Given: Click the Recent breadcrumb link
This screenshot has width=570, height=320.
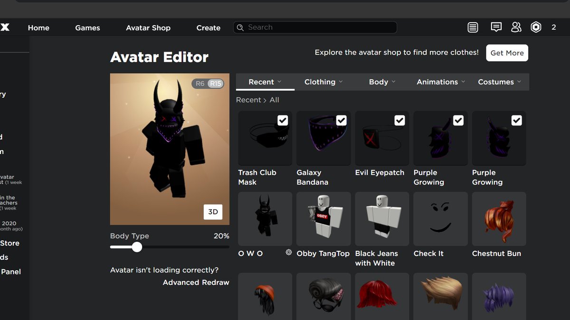Looking at the screenshot, I should (x=248, y=100).
